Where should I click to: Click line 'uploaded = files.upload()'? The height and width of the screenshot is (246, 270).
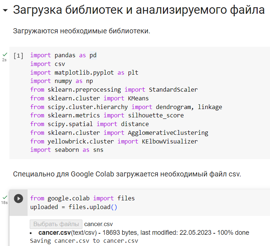pyautogui.click(x=74, y=207)
